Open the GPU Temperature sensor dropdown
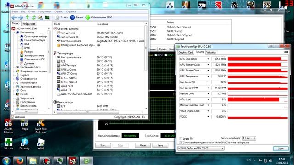Image resolution: width=294 pixels, height=165 pixels. click(x=208, y=77)
